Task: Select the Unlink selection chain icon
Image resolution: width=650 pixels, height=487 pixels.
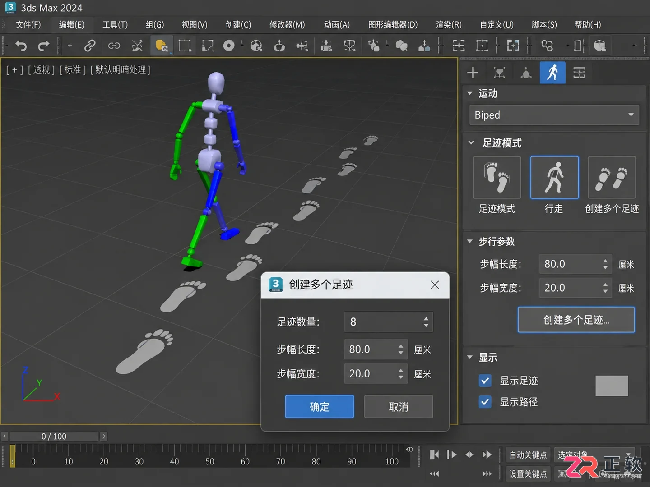Action: pyautogui.click(x=114, y=46)
